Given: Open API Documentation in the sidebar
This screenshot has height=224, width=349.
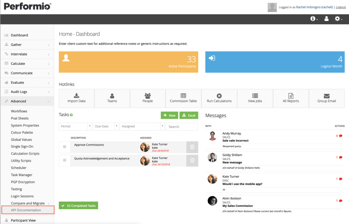Looking at the screenshot, I should (x=26, y=210).
